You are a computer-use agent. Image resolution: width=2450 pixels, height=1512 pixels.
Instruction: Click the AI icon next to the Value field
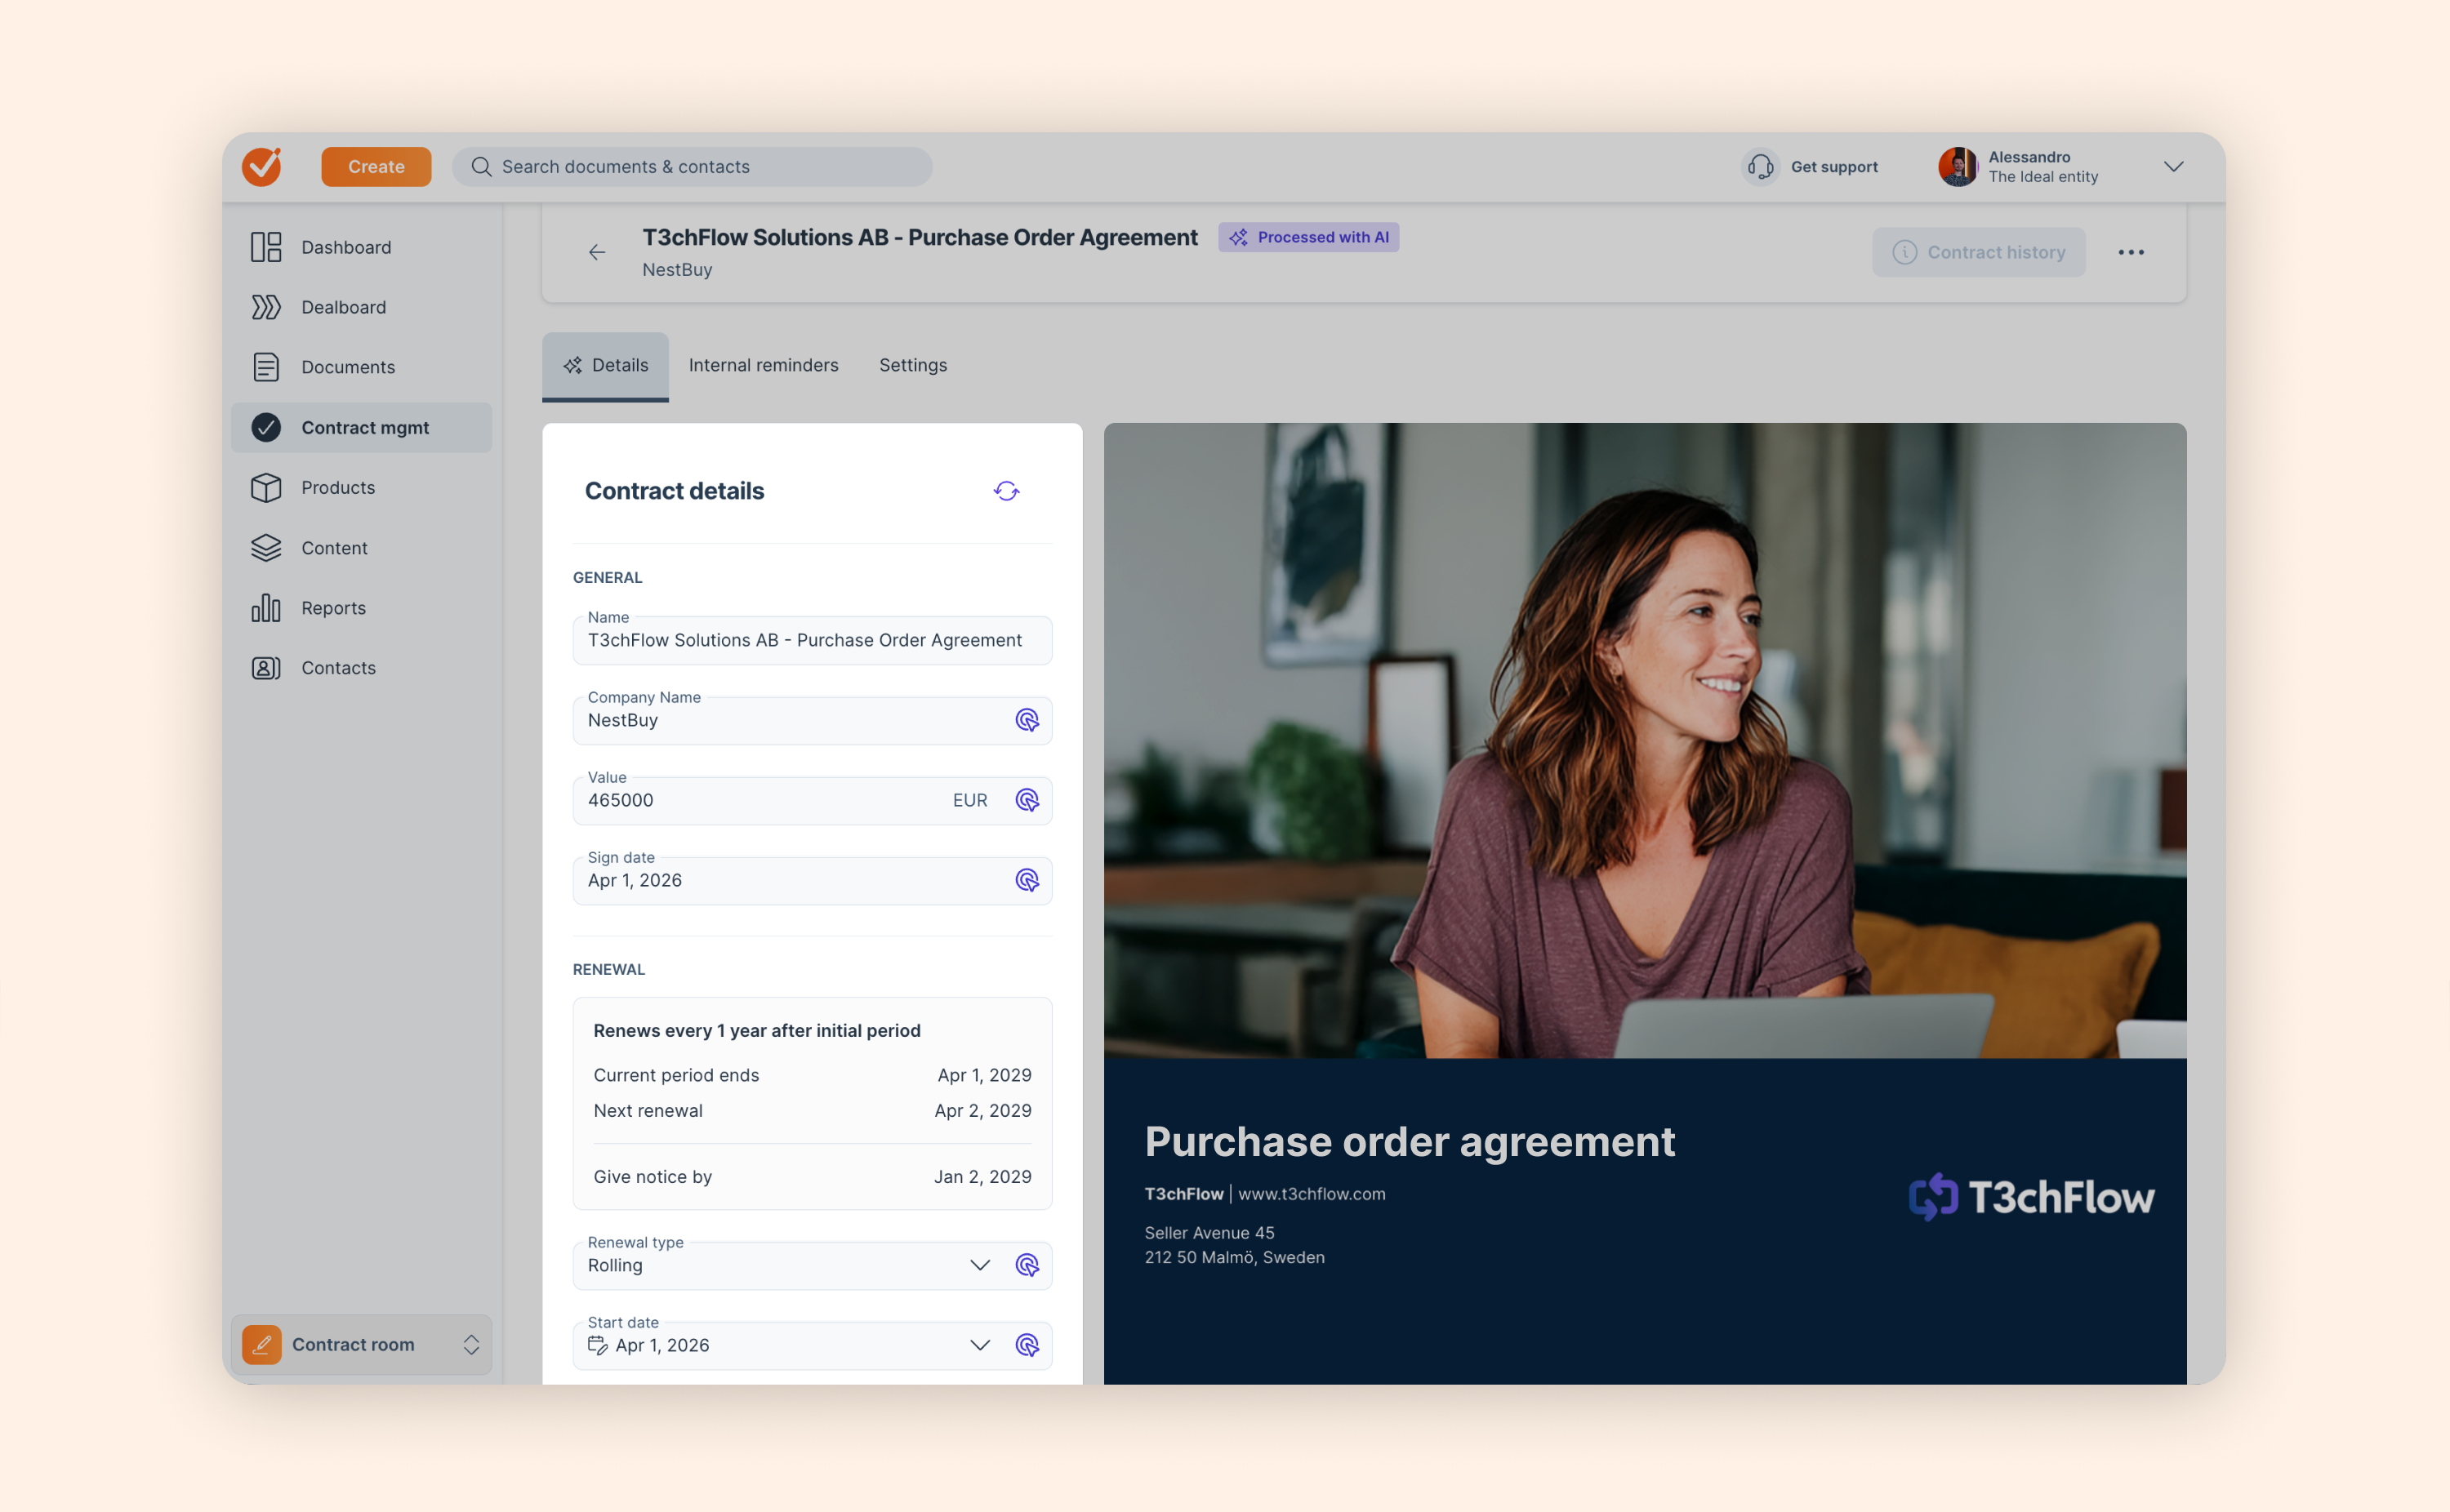[x=1027, y=800]
